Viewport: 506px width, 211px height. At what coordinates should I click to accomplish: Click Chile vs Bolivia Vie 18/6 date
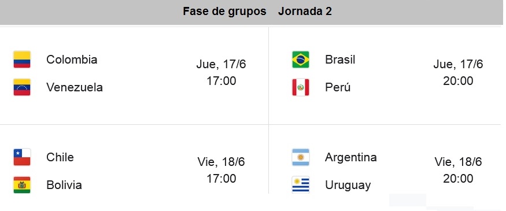[221, 162]
